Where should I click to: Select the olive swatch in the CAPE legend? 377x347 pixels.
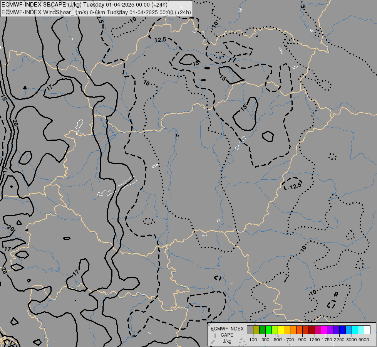click(x=256, y=330)
